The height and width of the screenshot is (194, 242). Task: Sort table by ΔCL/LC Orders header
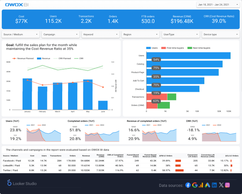[232, 156]
